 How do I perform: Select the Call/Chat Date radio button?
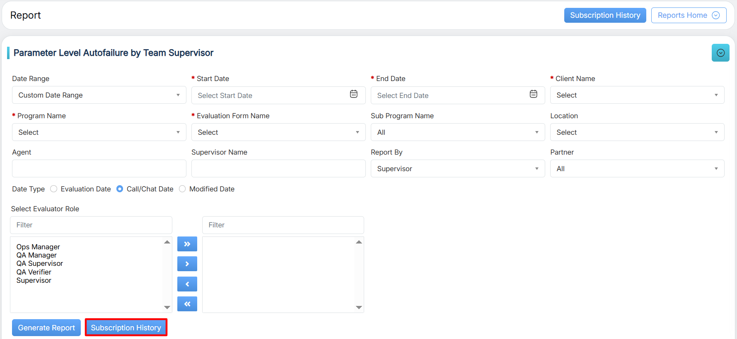click(x=120, y=189)
